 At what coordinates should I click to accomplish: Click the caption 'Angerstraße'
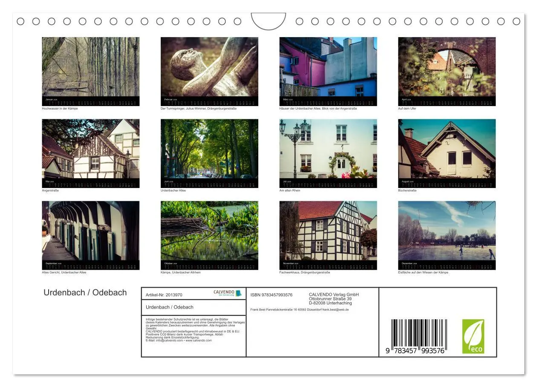click(x=50, y=191)
